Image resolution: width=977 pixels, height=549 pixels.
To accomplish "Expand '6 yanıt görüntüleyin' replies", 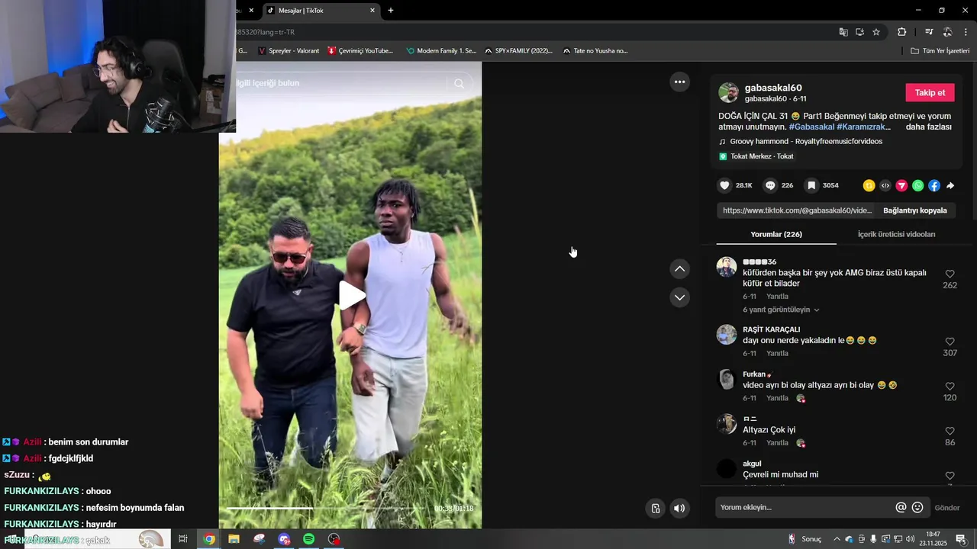I will 781,310.
